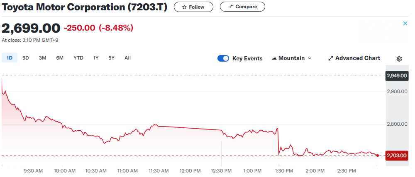Close the ad with the X icon
The width and height of the screenshot is (415, 177).
(x=405, y=24)
